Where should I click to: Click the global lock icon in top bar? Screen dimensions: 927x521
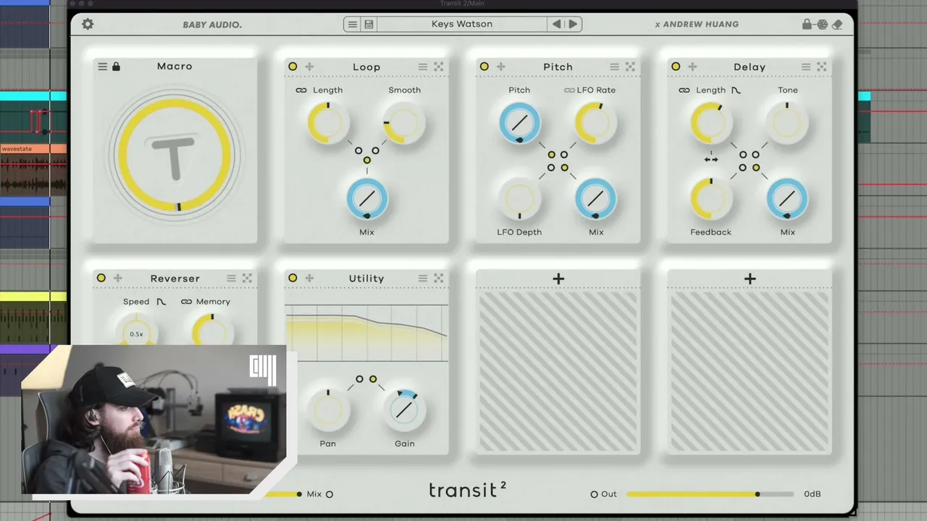coord(807,25)
